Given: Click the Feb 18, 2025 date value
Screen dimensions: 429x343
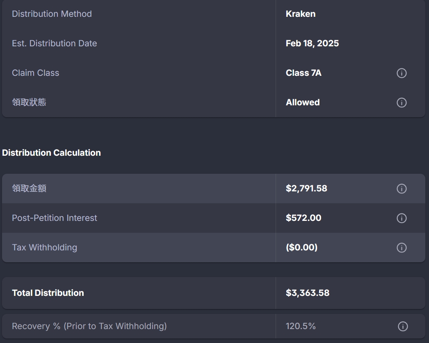Looking at the screenshot, I should pyautogui.click(x=312, y=43).
